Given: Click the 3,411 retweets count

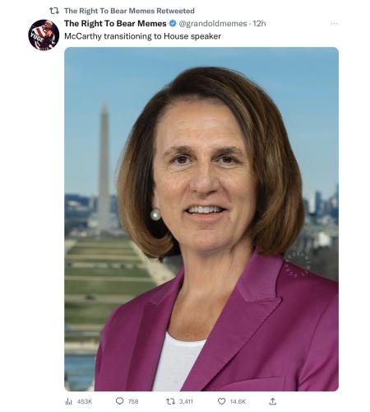Looking at the screenshot, I should point(186,401).
